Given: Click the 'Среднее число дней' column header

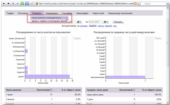Looking at the screenshot, I should pyautogui.click(x=97, y=90).
